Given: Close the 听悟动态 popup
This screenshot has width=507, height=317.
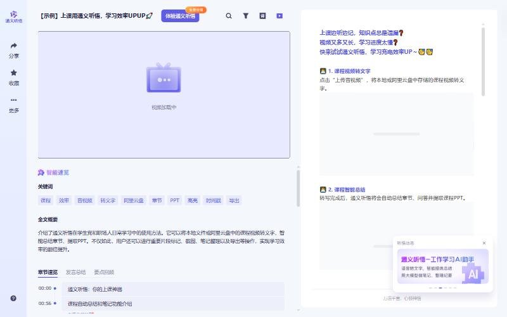Looking at the screenshot, I should coord(484,243).
